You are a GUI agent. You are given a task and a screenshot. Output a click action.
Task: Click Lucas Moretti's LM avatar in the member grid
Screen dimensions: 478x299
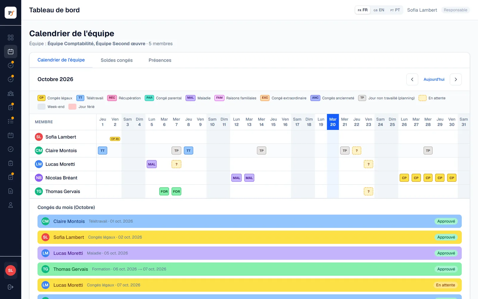39,164
